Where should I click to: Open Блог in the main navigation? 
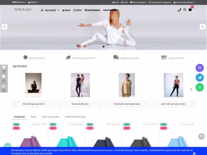click(x=77, y=10)
